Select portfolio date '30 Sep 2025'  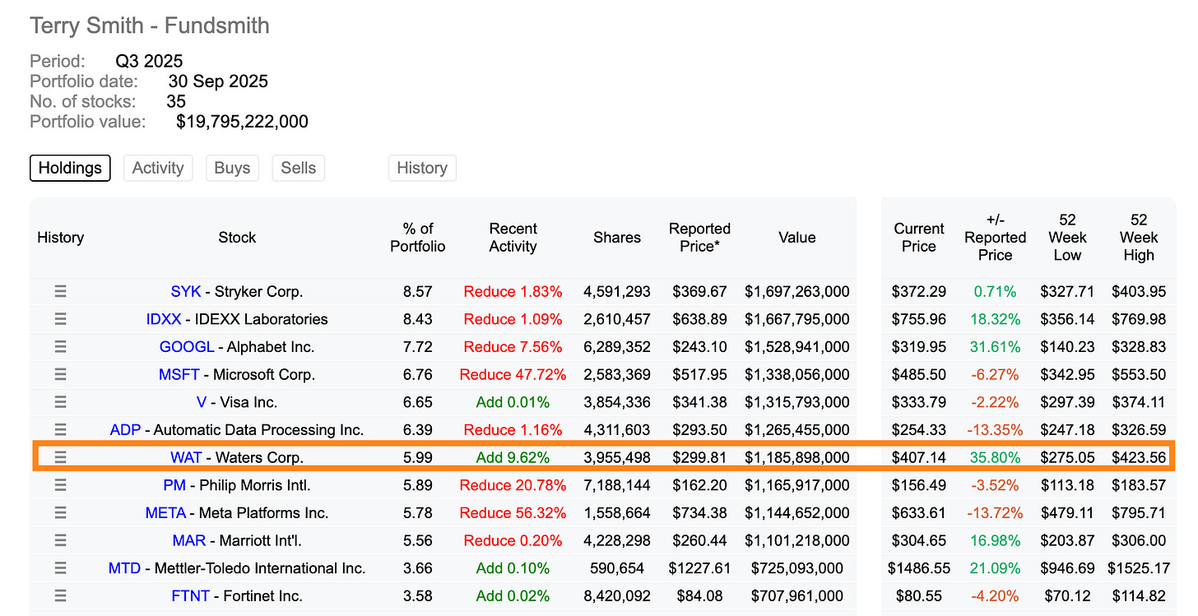pos(218,81)
